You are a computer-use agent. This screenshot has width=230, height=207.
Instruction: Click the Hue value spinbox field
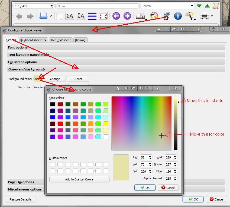pos(144,157)
